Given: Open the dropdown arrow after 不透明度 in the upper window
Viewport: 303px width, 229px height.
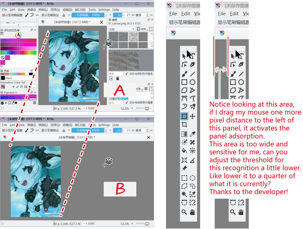Looking at the screenshot, I should [x=110, y=15].
